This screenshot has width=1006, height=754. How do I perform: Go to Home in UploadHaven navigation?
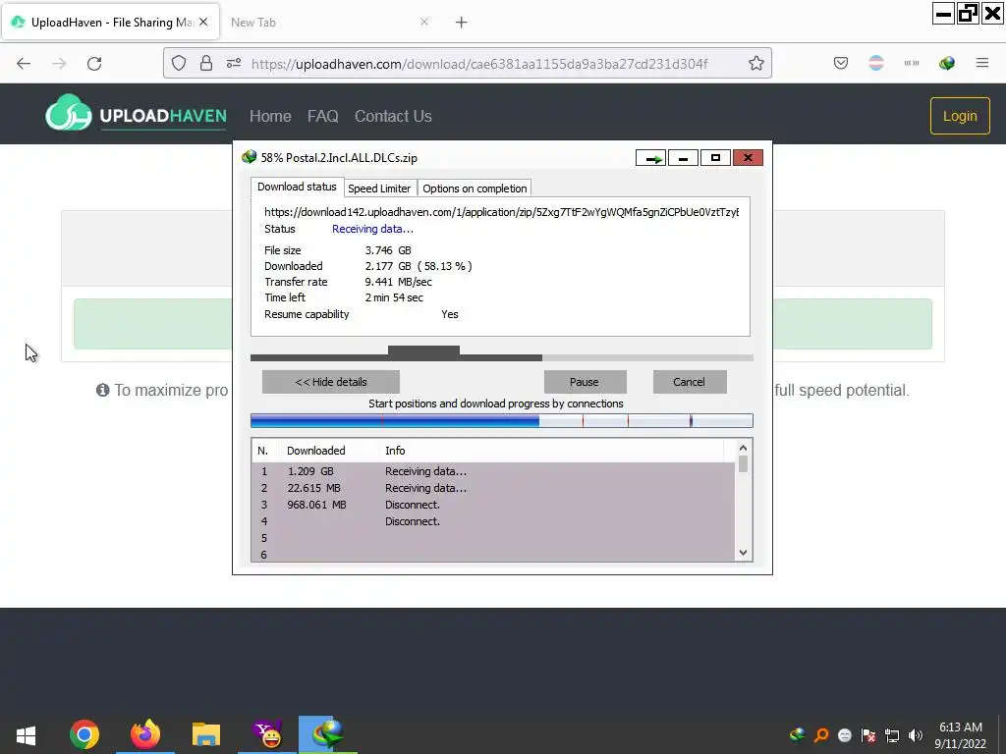270,116
